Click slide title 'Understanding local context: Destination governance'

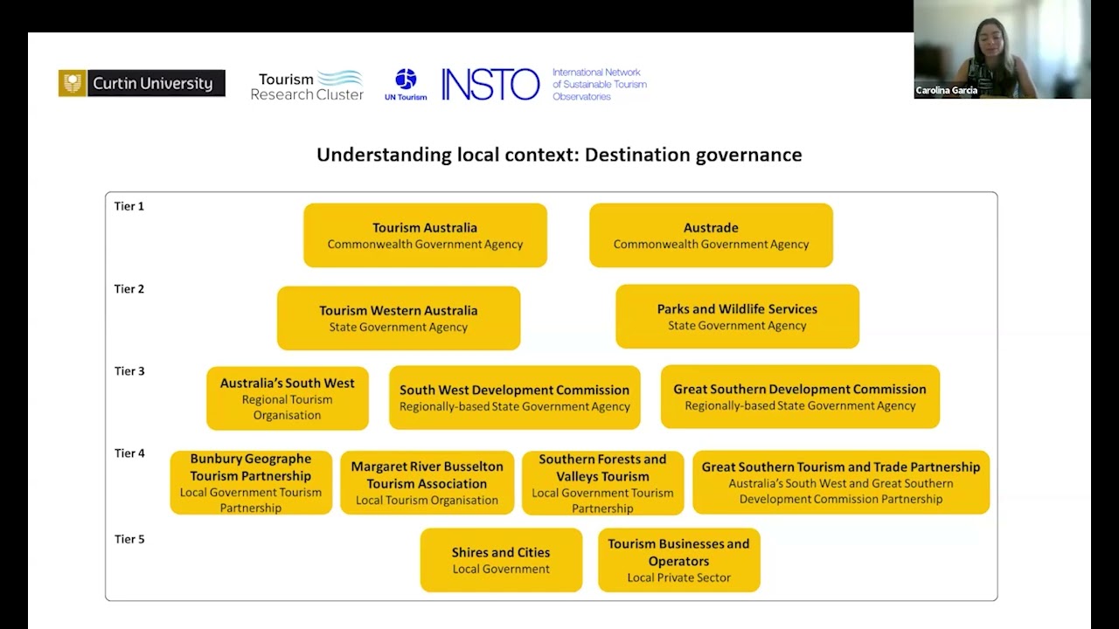point(559,155)
